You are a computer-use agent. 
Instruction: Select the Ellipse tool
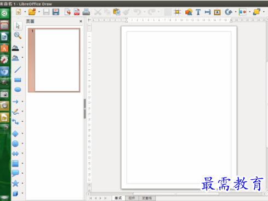(x=18, y=90)
